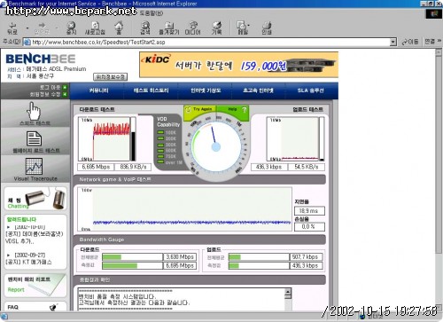Click the address bar URL field

(206, 42)
